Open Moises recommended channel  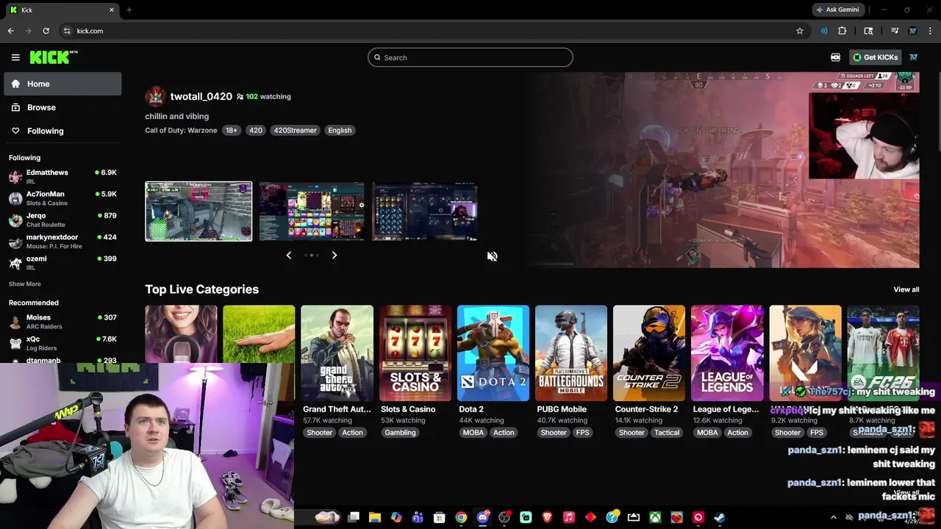click(62, 321)
